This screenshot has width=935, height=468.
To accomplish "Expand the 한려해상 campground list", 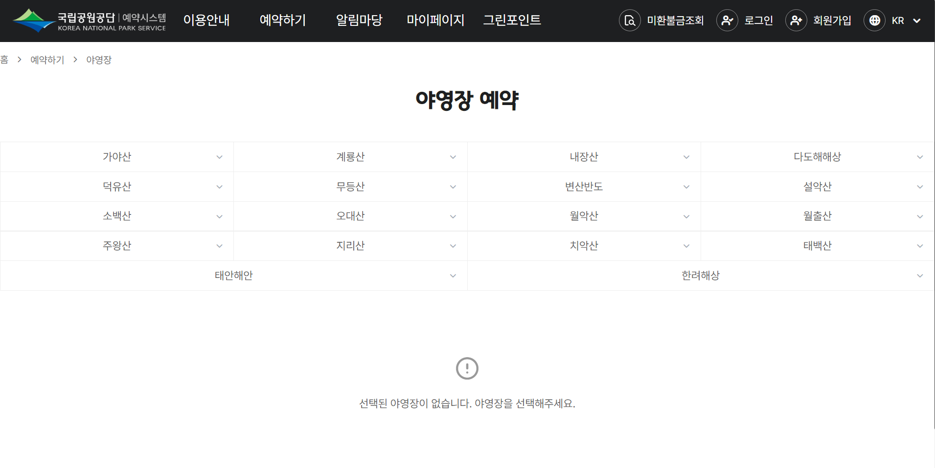I will [701, 276].
